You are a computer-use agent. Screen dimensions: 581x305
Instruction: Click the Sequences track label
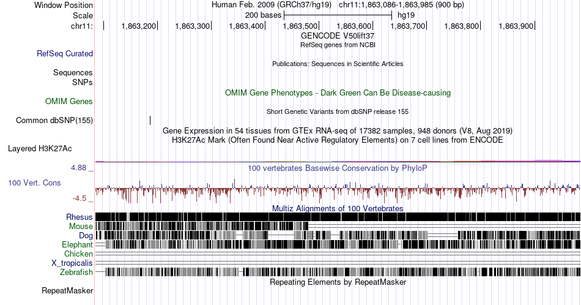73,72
